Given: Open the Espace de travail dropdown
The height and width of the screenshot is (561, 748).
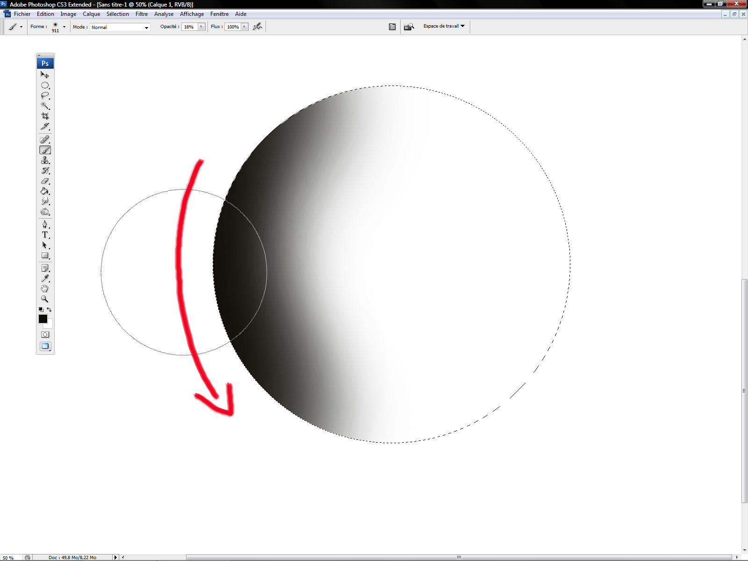Looking at the screenshot, I should click(x=444, y=26).
